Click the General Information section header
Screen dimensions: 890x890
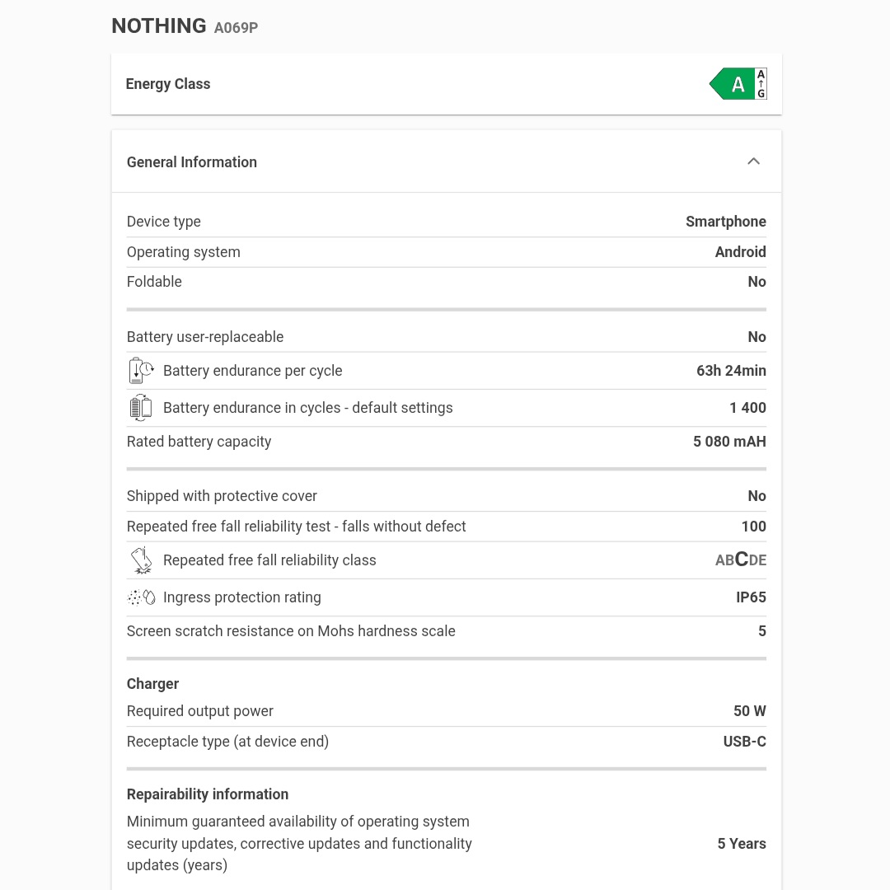(x=191, y=162)
